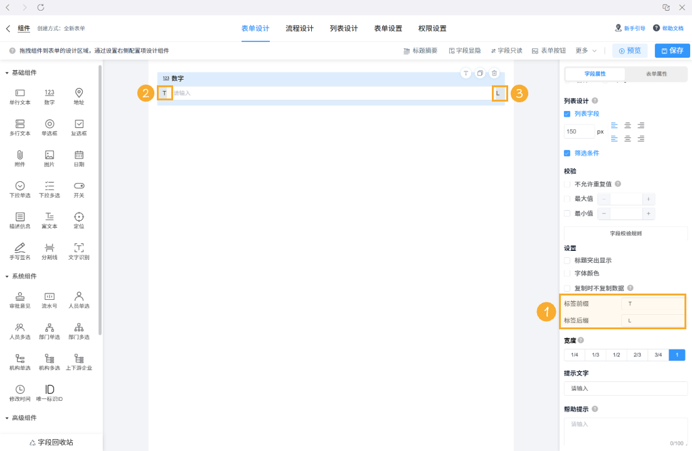Viewport: 692px width, 451px height.
Task: Click the 提示文字 input field
Action: (x=625, y=388)
